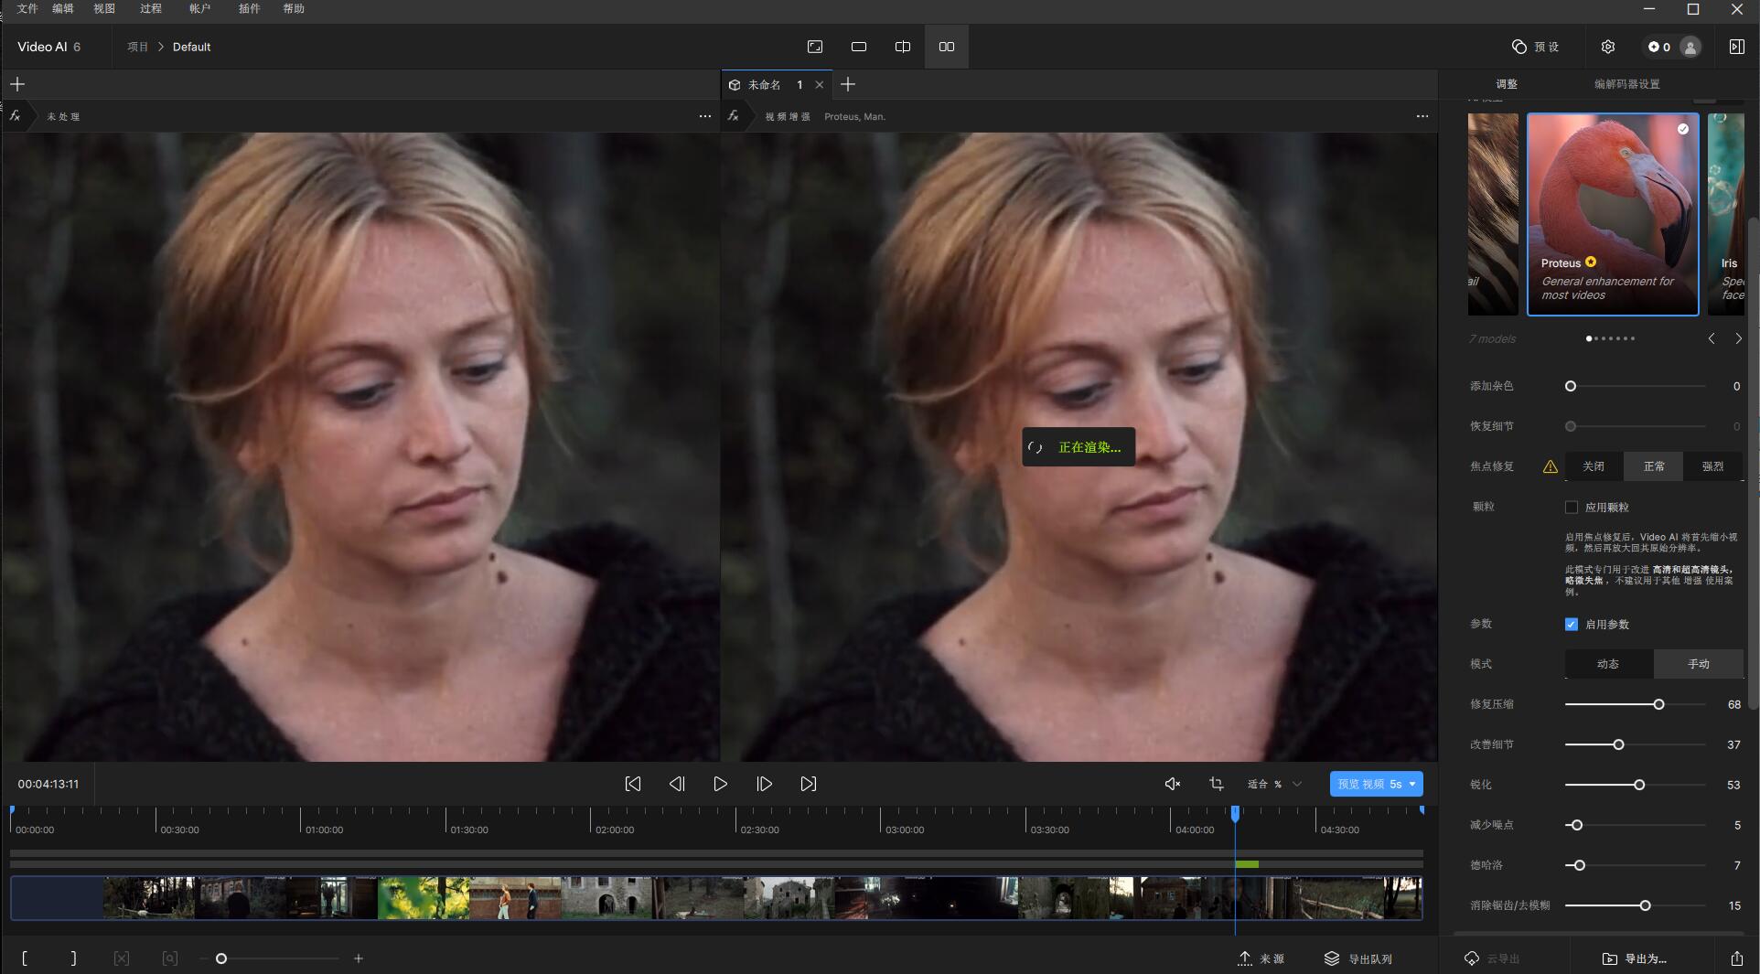Image resolution: width=1760 pixels, height=974 pixels.
Task: Jump to the last frame
Action: [x=808, y=784]
